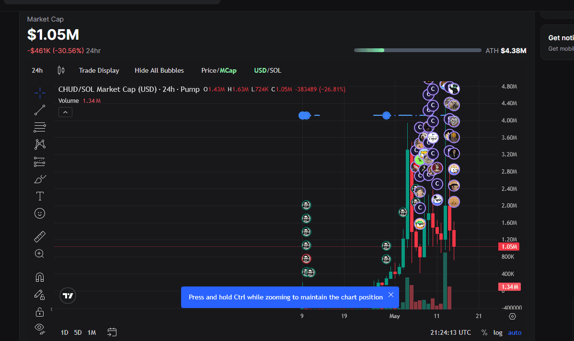The height and width of the screenshot is (341, 574).
Task: Select the XABCD pattern tool
Action: tap(40, 144)
